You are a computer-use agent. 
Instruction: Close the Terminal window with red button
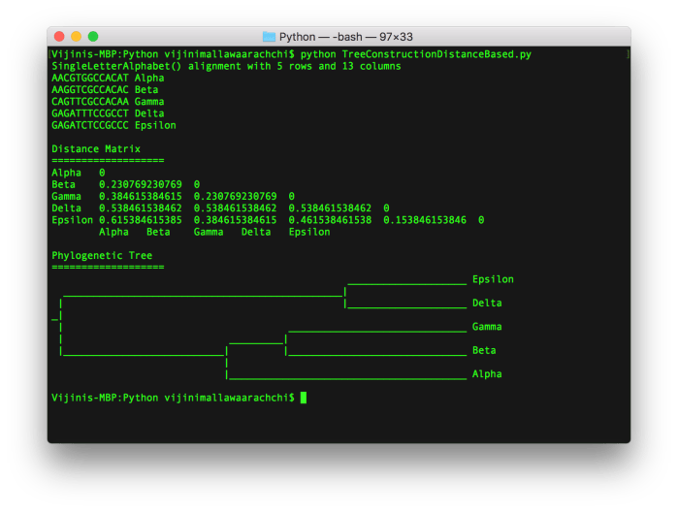pyautogui.click(x=60, y=37)
